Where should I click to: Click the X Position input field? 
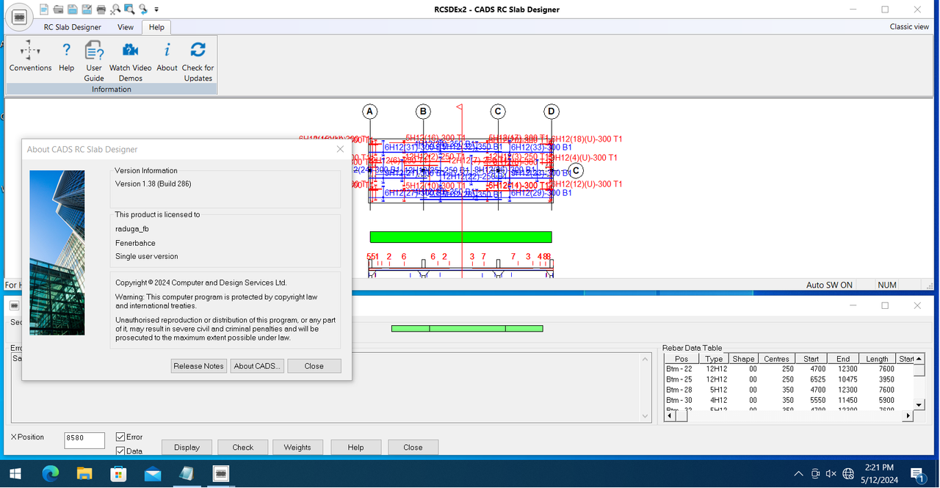(x=84, y=439)
